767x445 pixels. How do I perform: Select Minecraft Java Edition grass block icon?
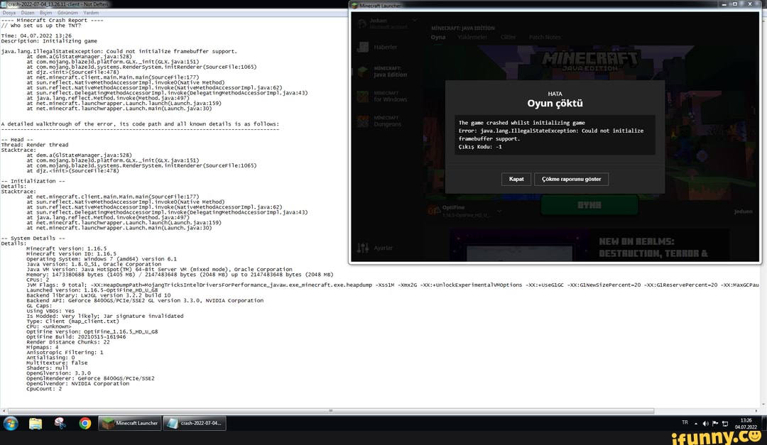(363, 72)
